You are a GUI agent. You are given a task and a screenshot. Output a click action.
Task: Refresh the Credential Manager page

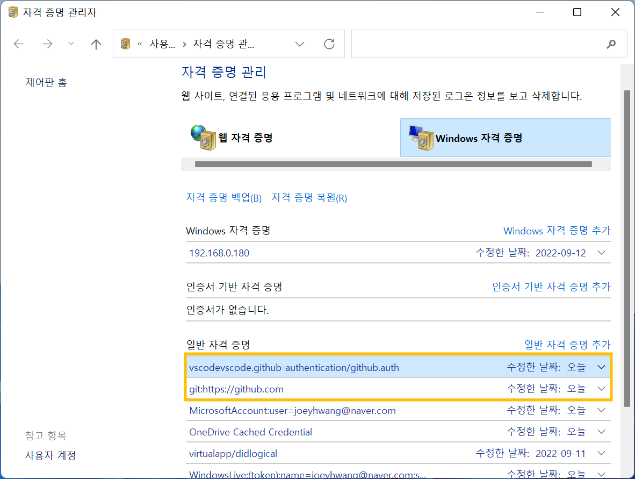[329, 44]
